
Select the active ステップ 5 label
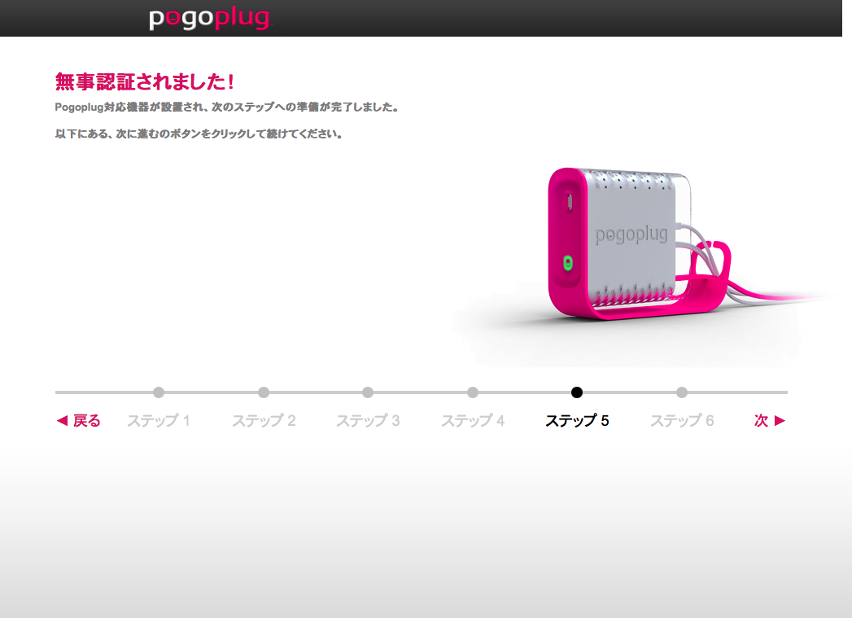(577, 421)
